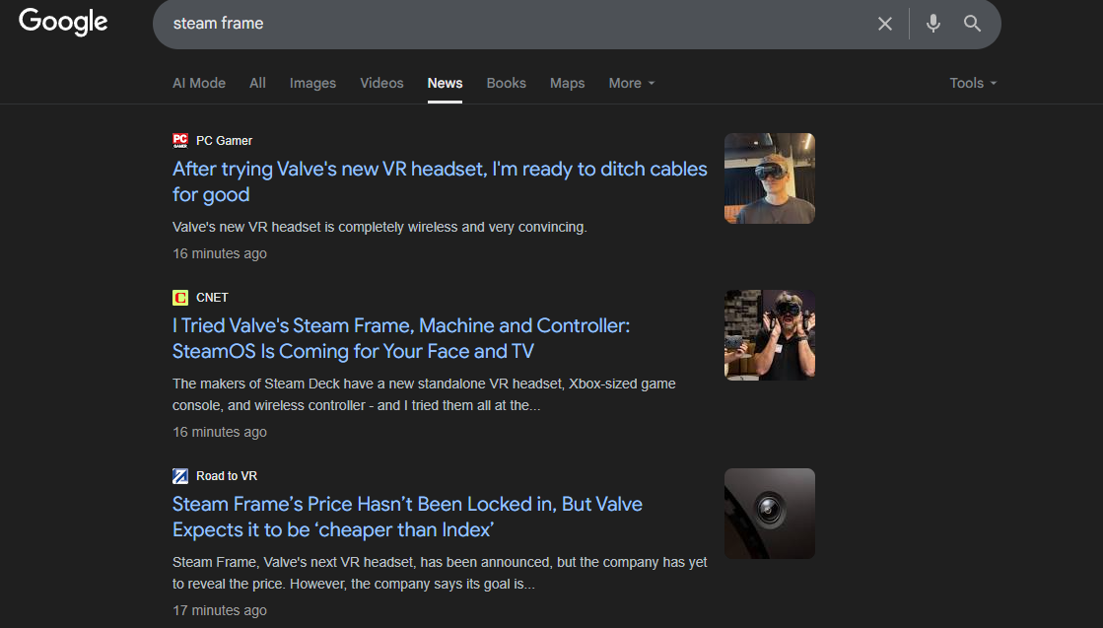
Task: Open the Tools dropdown
Action: tap(972, 83)
